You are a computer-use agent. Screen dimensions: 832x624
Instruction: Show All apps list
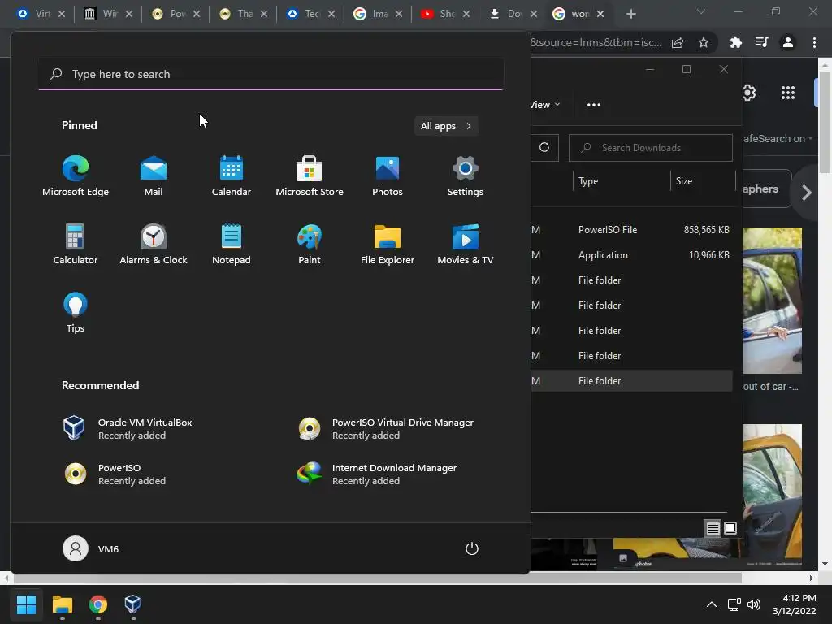[446, 126]
